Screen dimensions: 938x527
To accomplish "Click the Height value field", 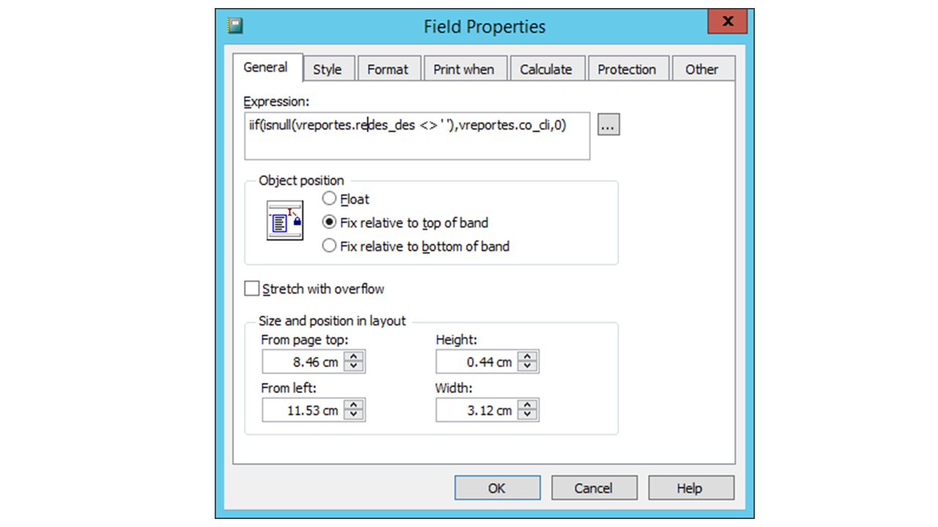I will [476, 362].
